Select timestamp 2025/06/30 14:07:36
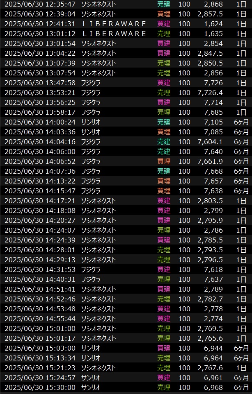 (x=40, y=171)
